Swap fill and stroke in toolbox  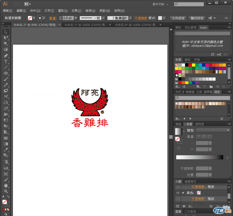(x=8, y=197)
